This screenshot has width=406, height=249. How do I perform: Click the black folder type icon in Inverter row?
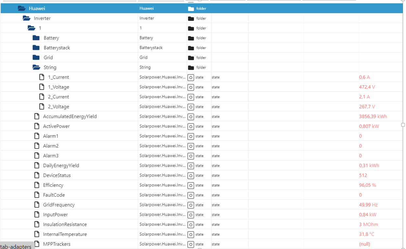pos(191,18)
